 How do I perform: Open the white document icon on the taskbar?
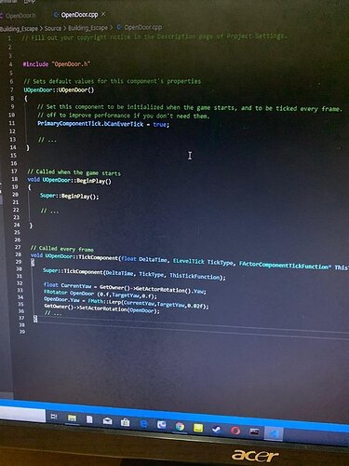click(89, 419)
